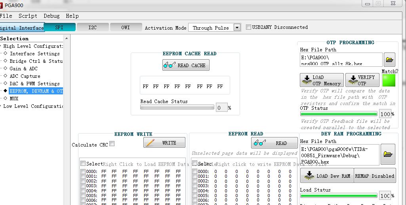Click the OTP Status progress bar
Image resolution: width=406 pixels, height=205 pixels.
pyautogui.click(x=339, y=114)
